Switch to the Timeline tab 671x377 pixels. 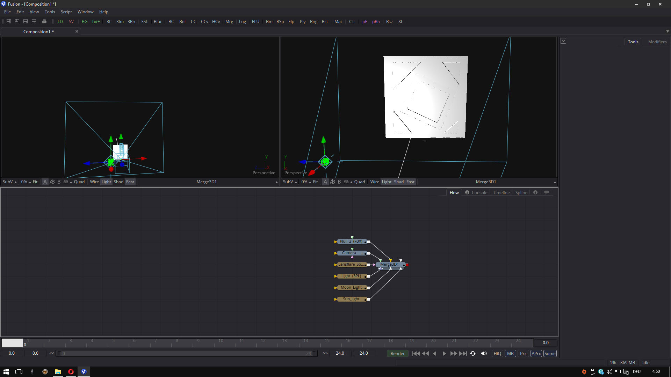(501, 193)
